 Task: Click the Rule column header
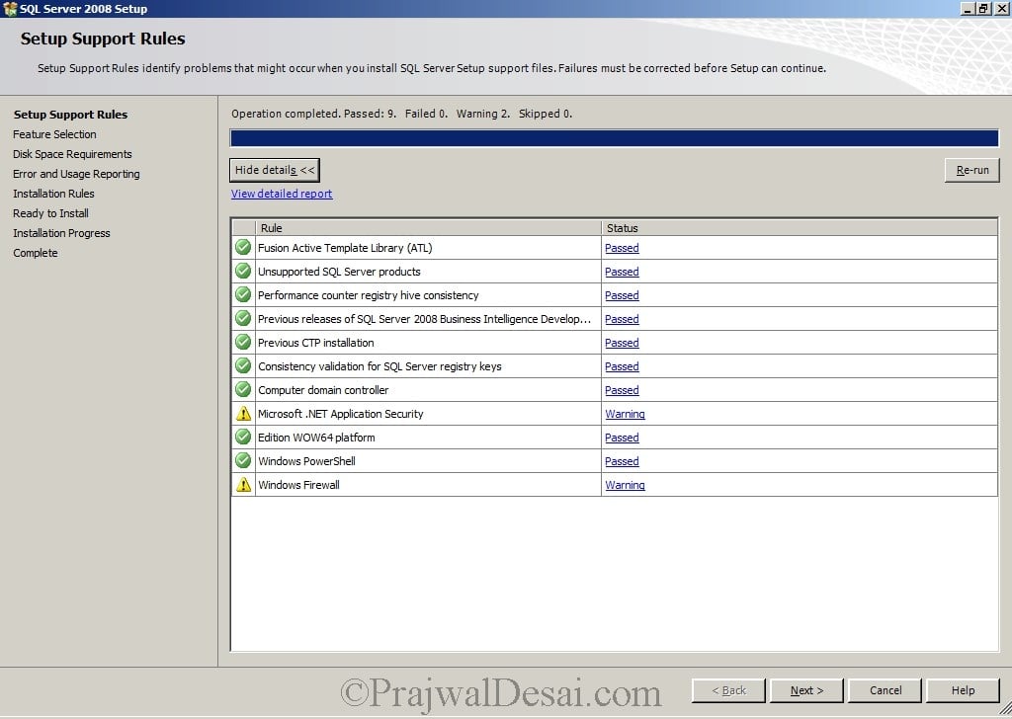tap(428, 227)
